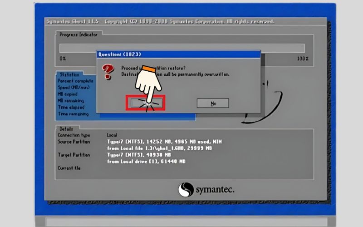Click the permanently overwritten warning text

175,74
